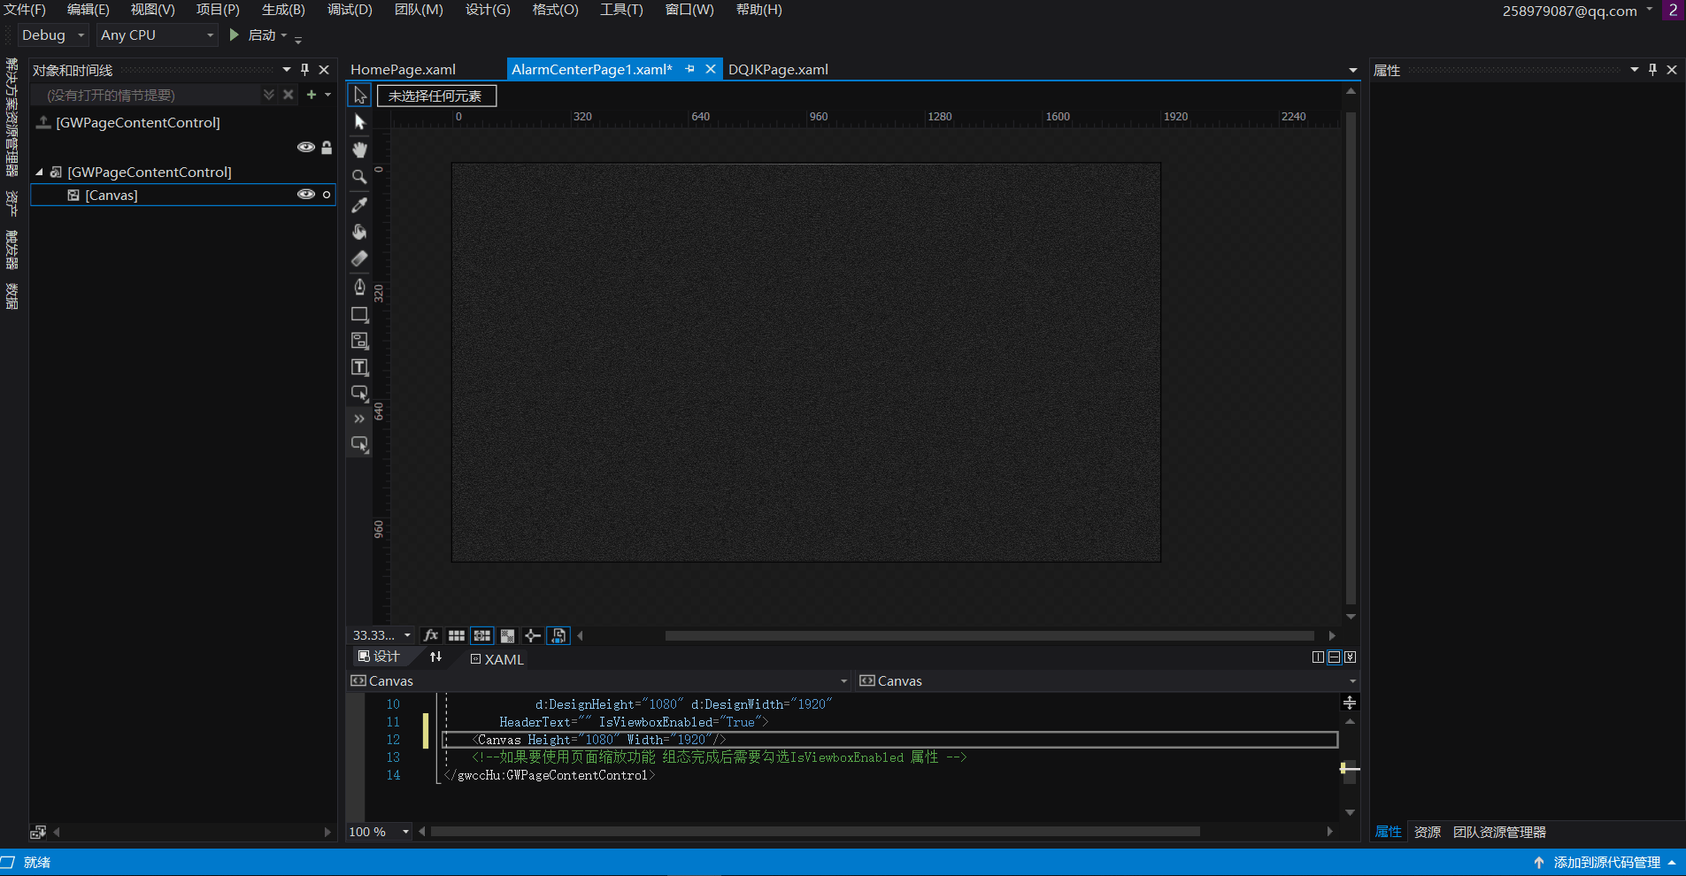Open the 调试(D) menu
The image size is (1686, 876).
(350, 10)
